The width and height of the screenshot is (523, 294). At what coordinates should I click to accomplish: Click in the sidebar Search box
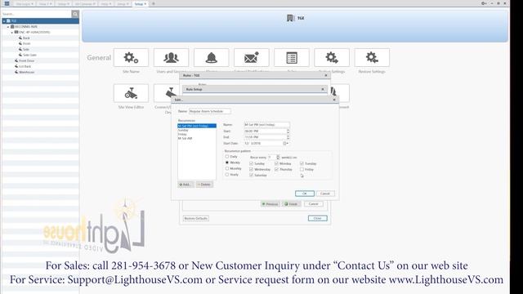pyautogui.click(x=36, y=14)
